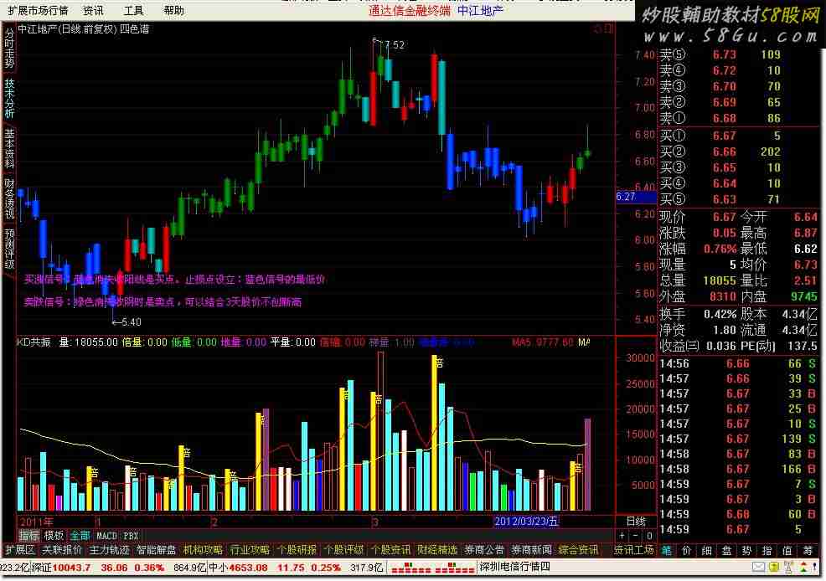Open the 主力轨迹 bottom tab
Image resolution: width=826 pixels, height=581 pixels.
coord(109,550)
